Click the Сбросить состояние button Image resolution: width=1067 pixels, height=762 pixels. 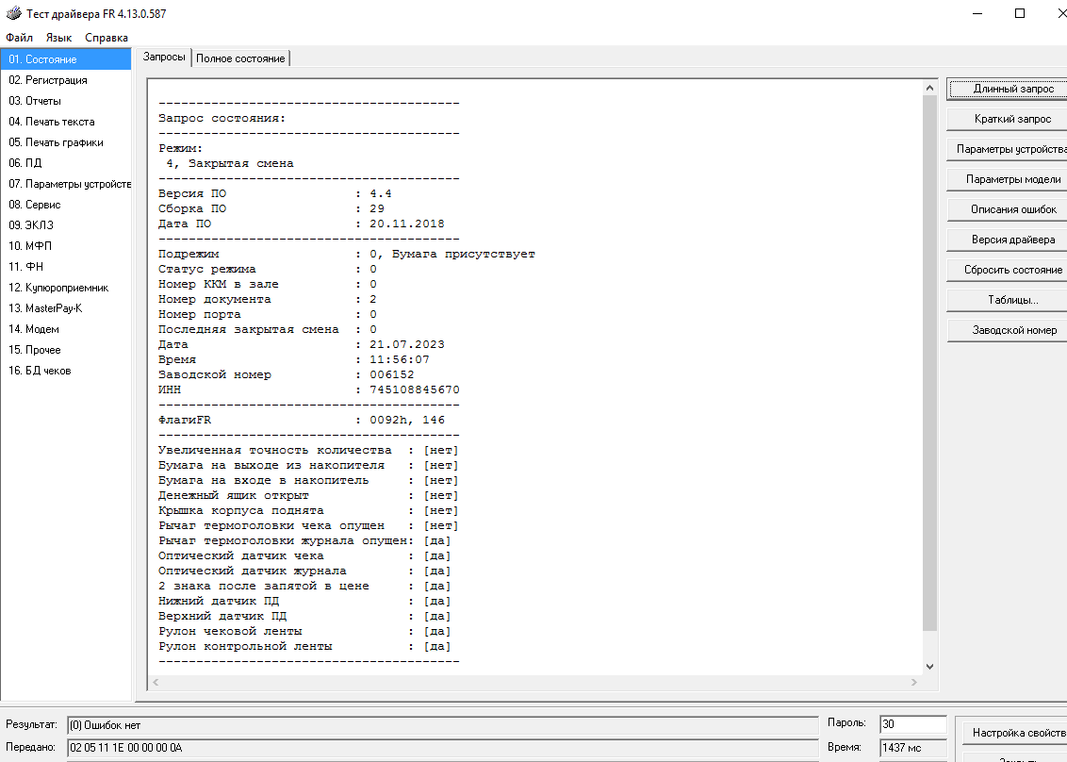(x=1009, y=270)
